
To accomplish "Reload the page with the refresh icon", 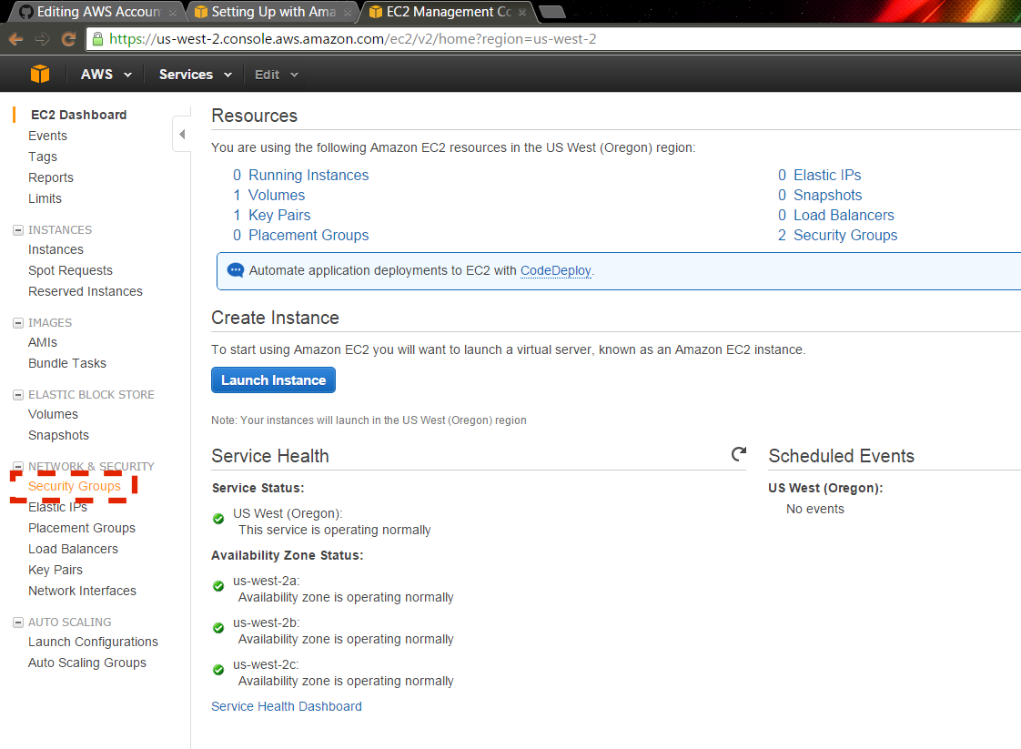I will coord(68,39).
